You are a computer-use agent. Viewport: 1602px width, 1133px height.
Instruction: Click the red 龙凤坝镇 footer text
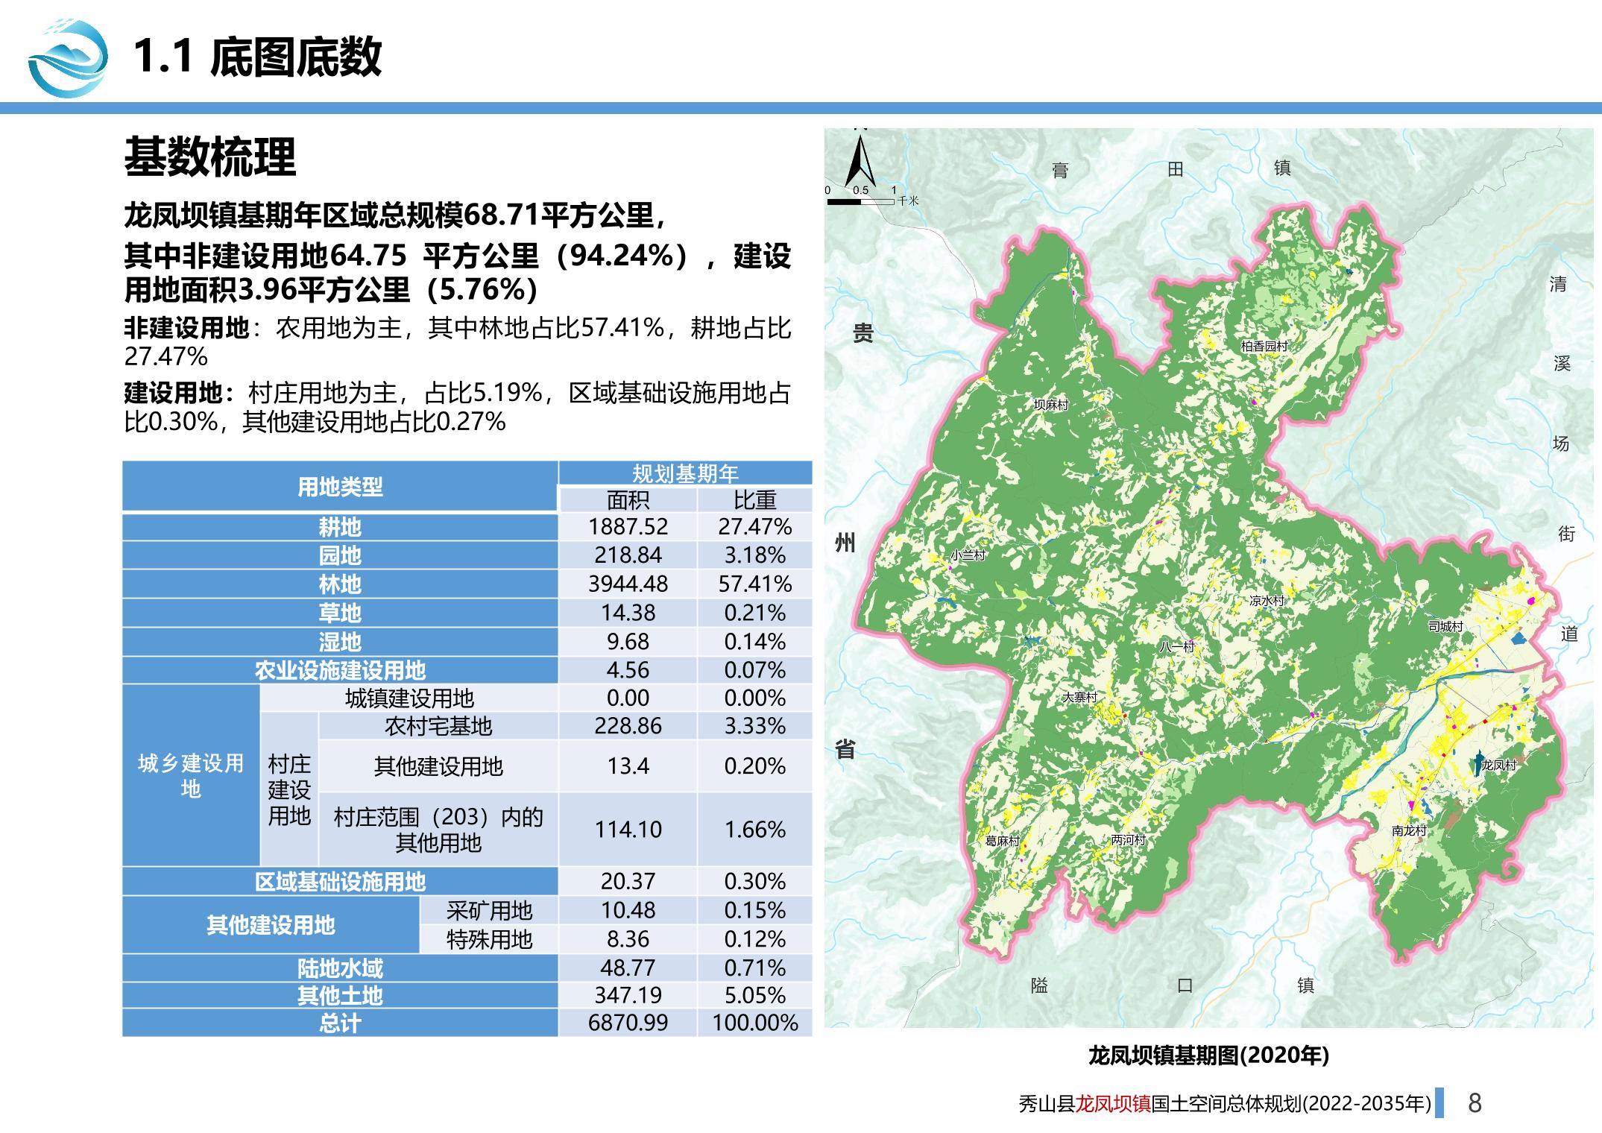coord(1112,1104)
